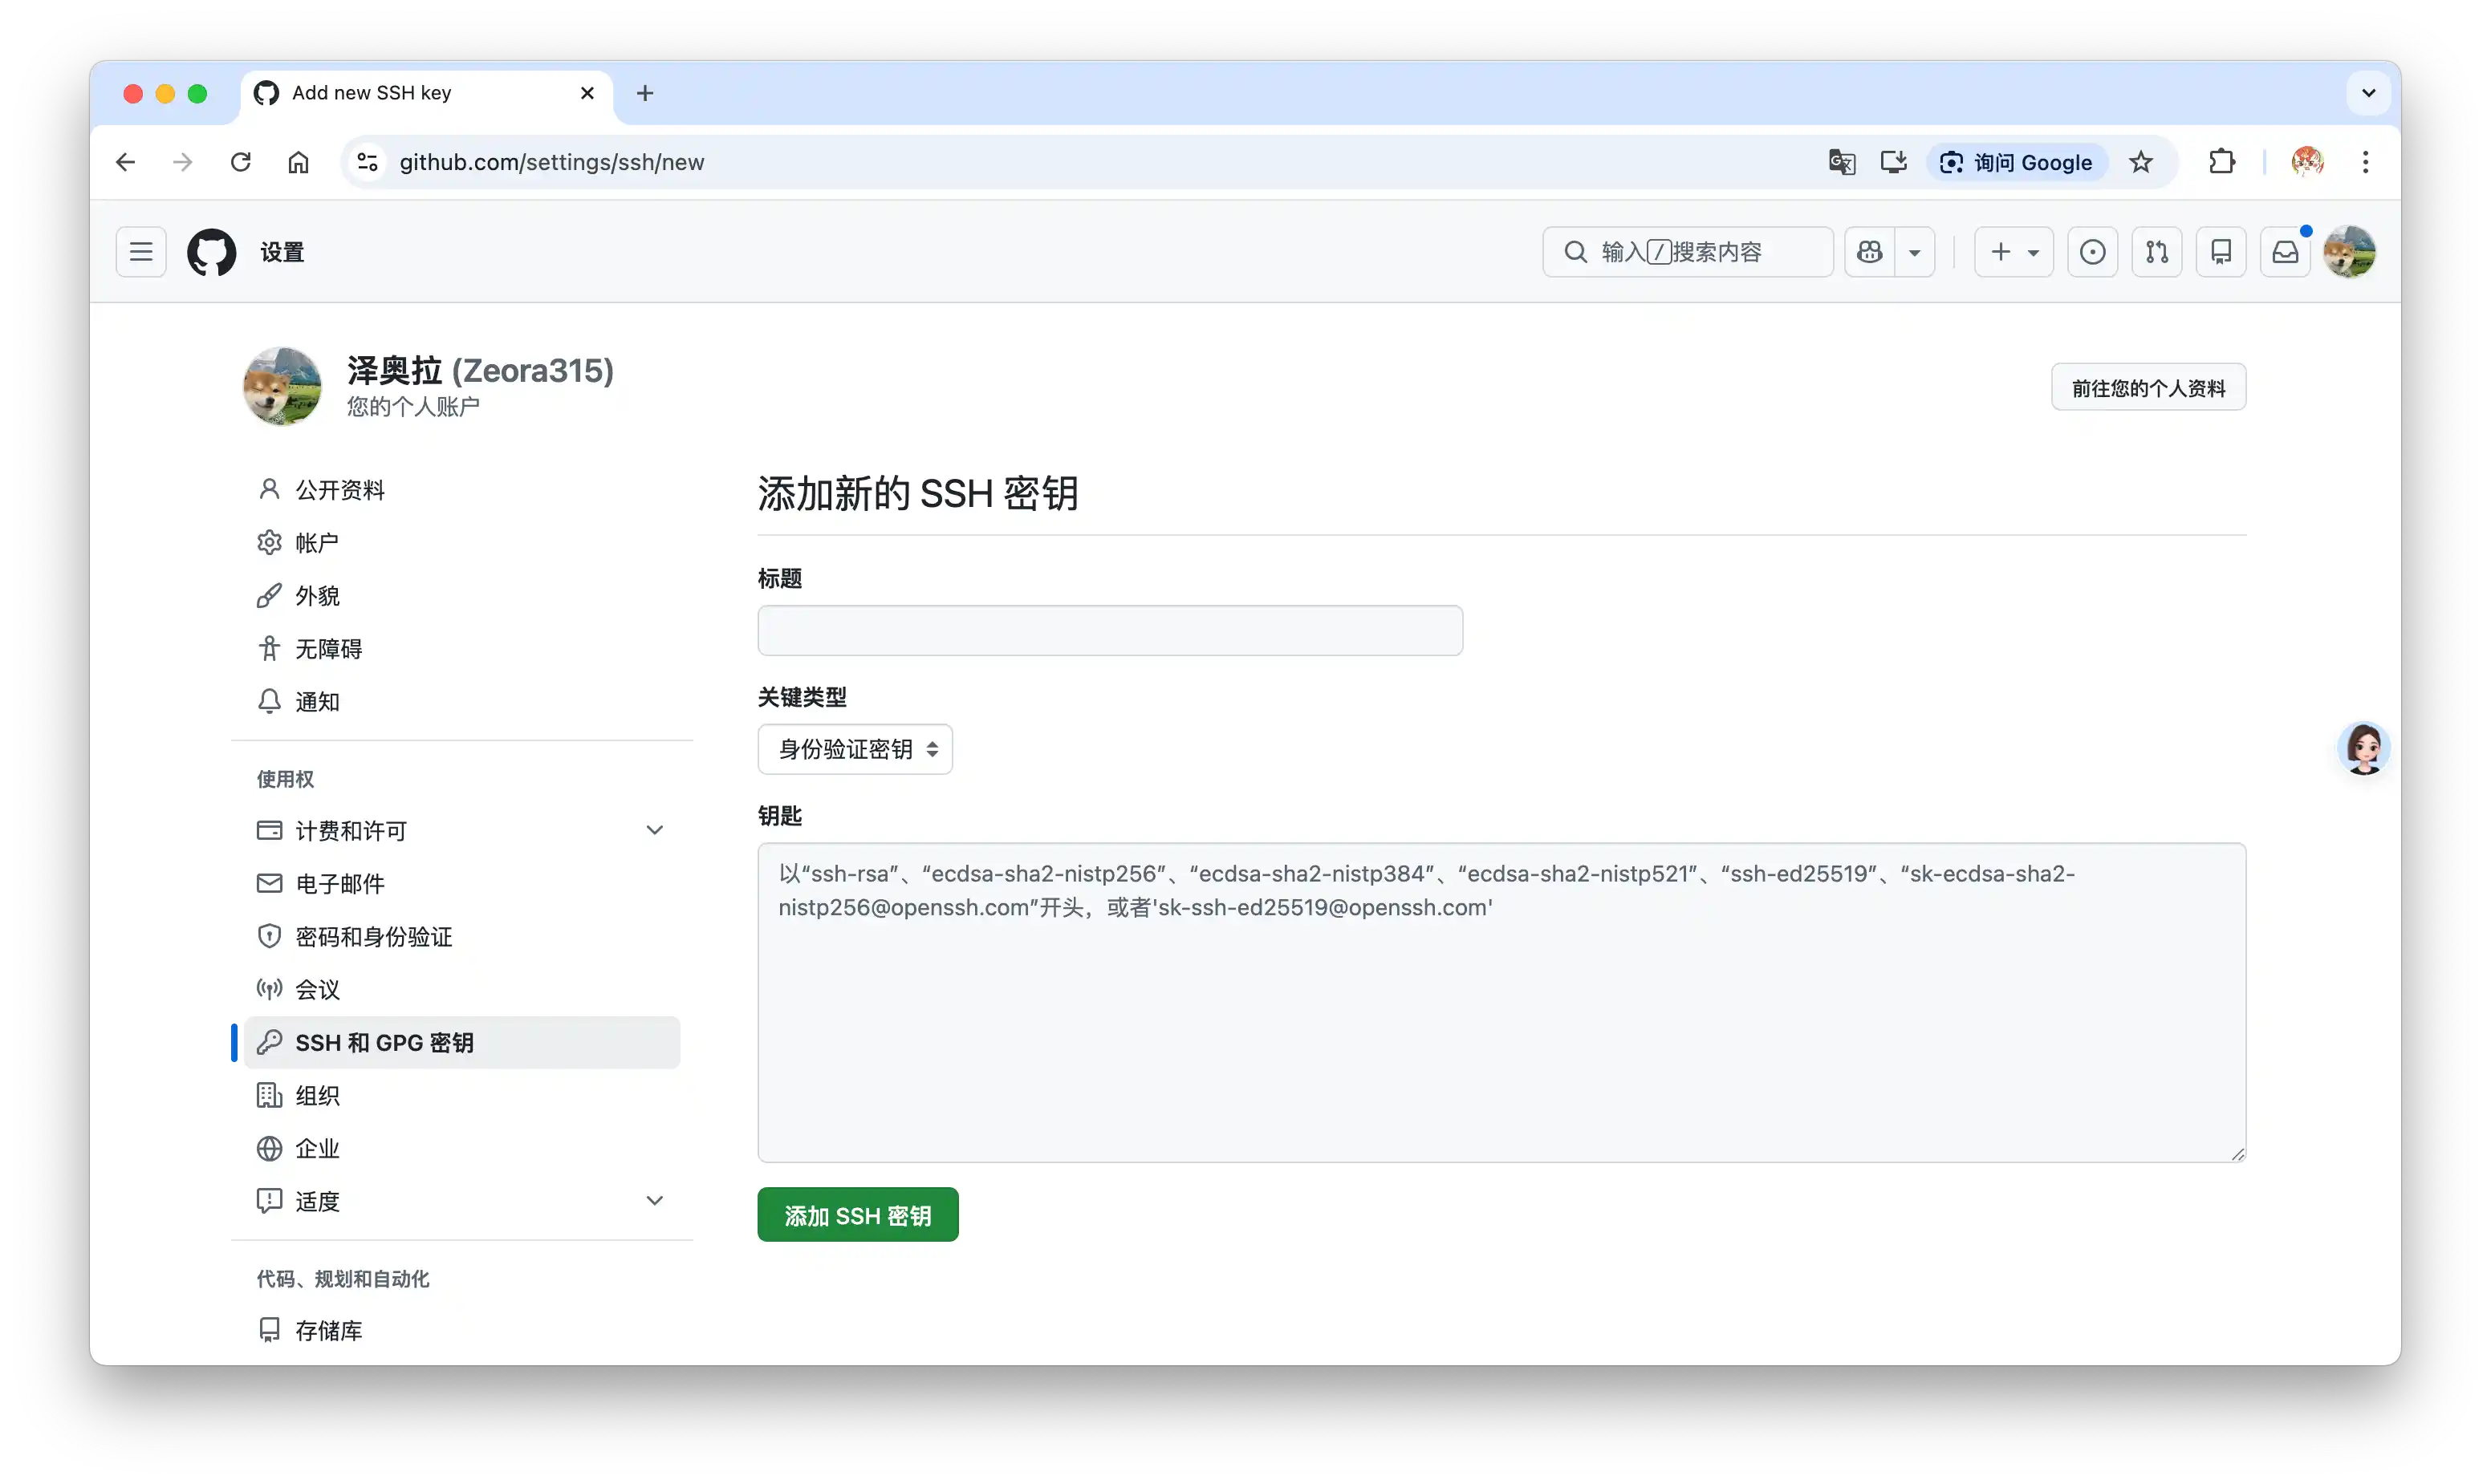Viewport: 2491px width, 1484px height.
Task: Expand 计费和许可 chevron in sidebar
Action: (654, 830)
